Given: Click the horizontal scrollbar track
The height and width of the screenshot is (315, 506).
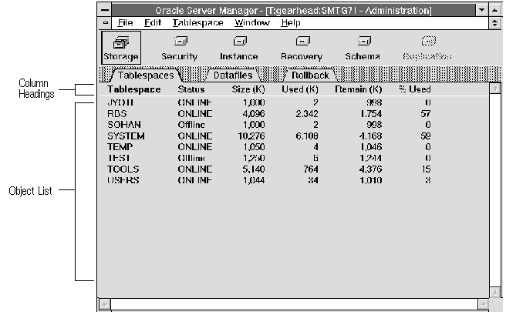Looking at the screenshot, I should coord(294,304).
